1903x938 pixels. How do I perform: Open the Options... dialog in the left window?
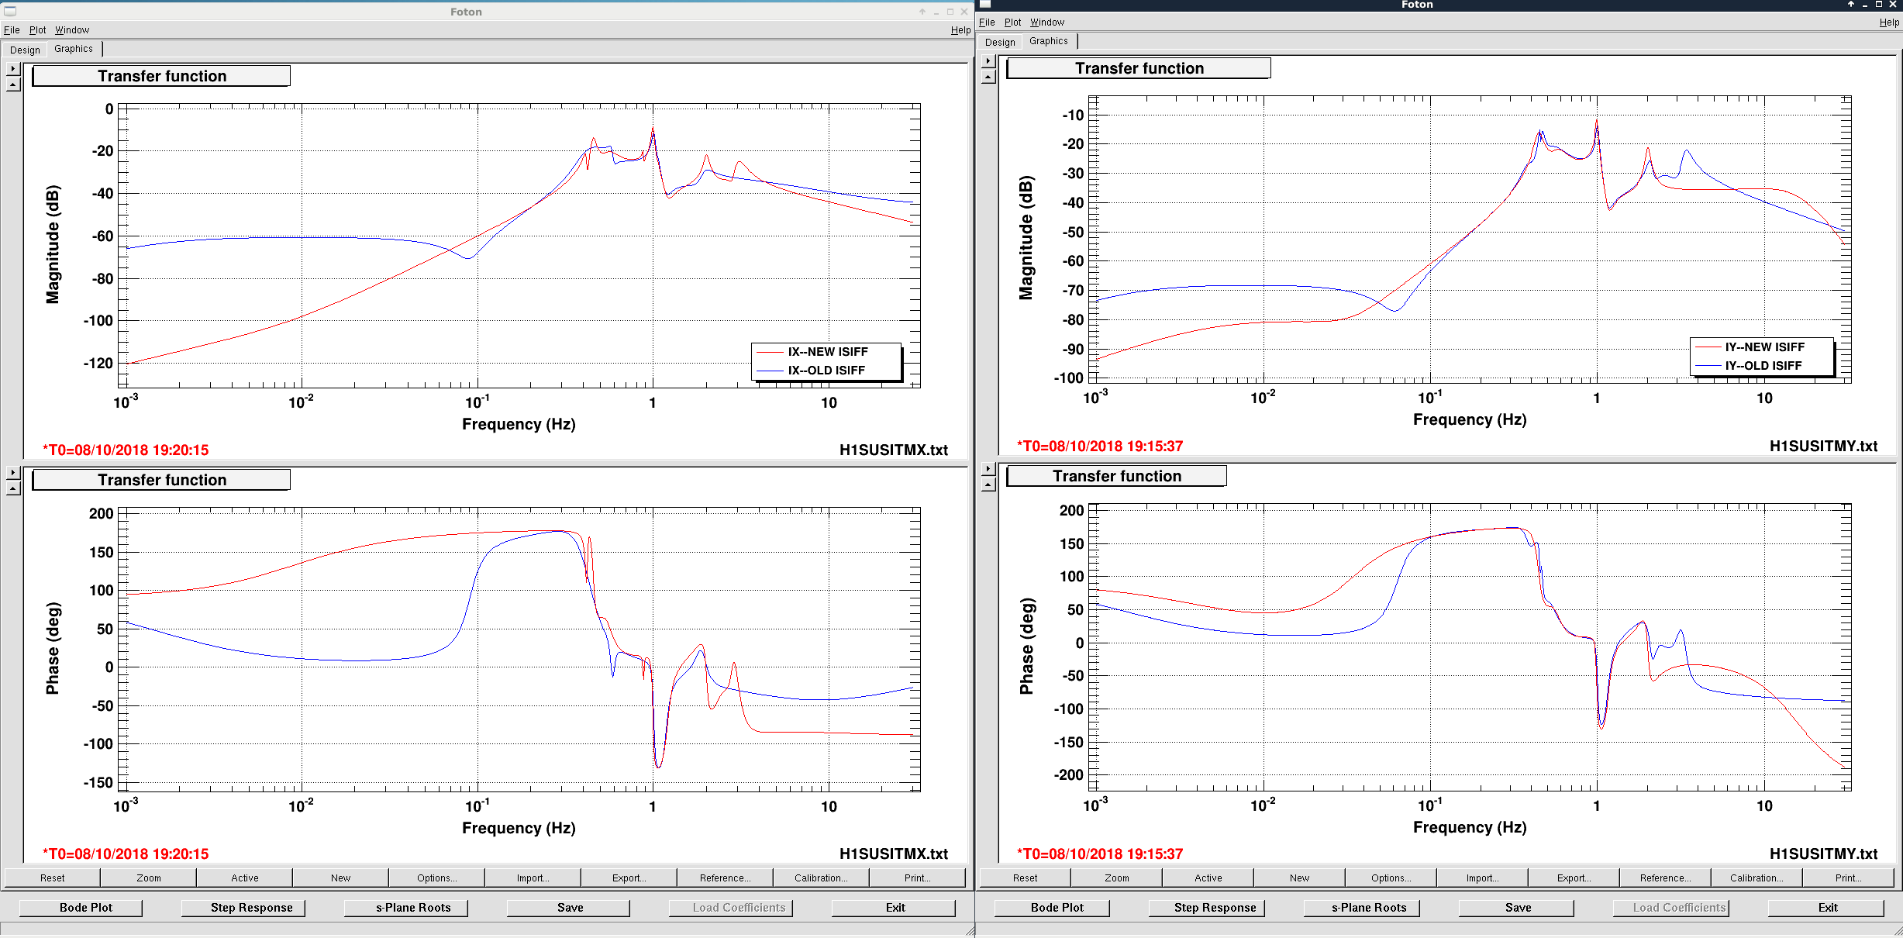pyautogui.click(x=437, y=878)
